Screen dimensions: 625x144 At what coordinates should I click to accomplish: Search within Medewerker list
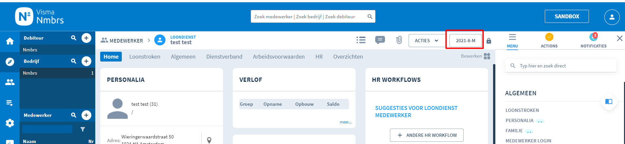coord(74,115)
